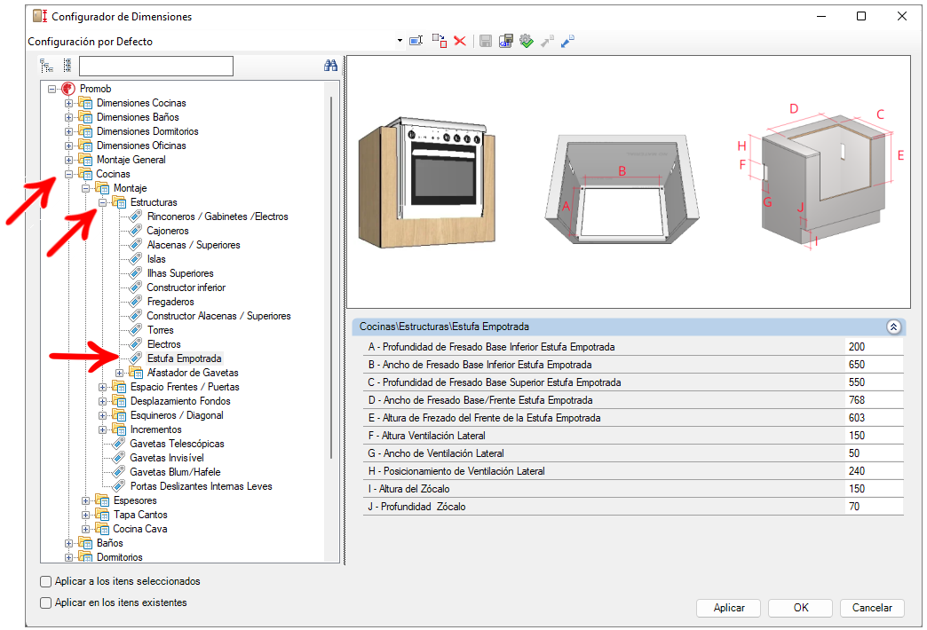Click the expand tree icon above the tree

coord(46,65)
